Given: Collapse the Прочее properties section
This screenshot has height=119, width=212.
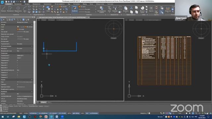Looking at the screenshot, I should pyautogui.click(x=32, y=80).
